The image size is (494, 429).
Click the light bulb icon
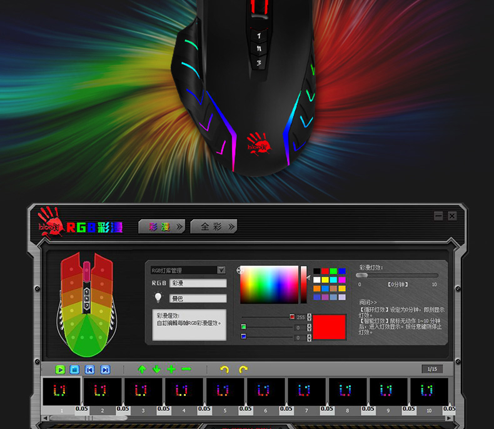(x=158, y=297)
